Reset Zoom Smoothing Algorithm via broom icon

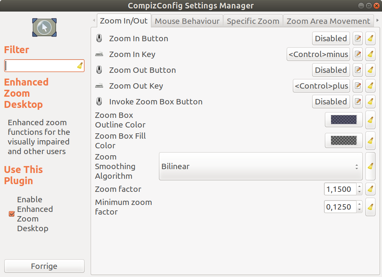pyautogui.click(x=370, y=166)
